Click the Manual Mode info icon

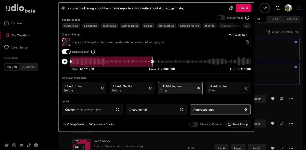pyautogui.click(x=246, y=18)
